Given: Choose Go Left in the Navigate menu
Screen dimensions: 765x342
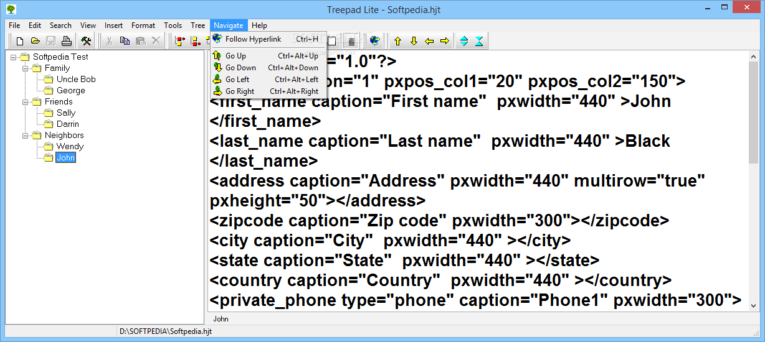Looking at the screenshot, I should click(x=268, y=80).
